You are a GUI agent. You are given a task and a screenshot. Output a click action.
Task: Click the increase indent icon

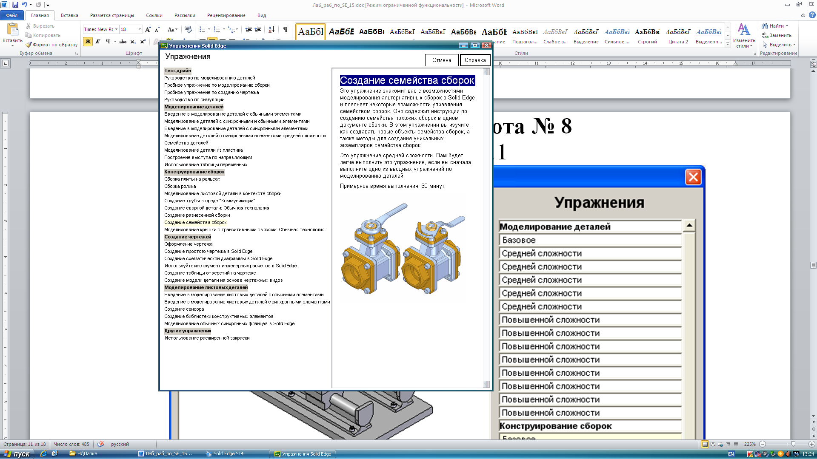tap(258, 29)
